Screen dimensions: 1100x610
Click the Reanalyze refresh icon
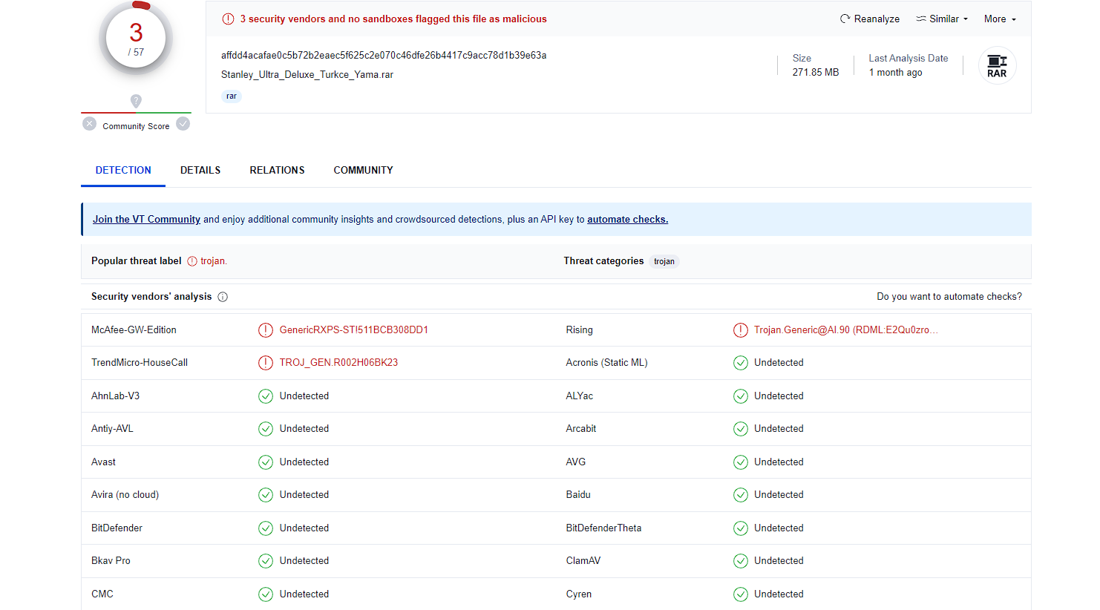pos(845,19)
